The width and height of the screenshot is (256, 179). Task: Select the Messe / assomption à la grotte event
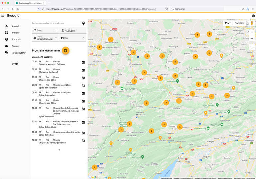pyautogui.click(x=66, y=132)
